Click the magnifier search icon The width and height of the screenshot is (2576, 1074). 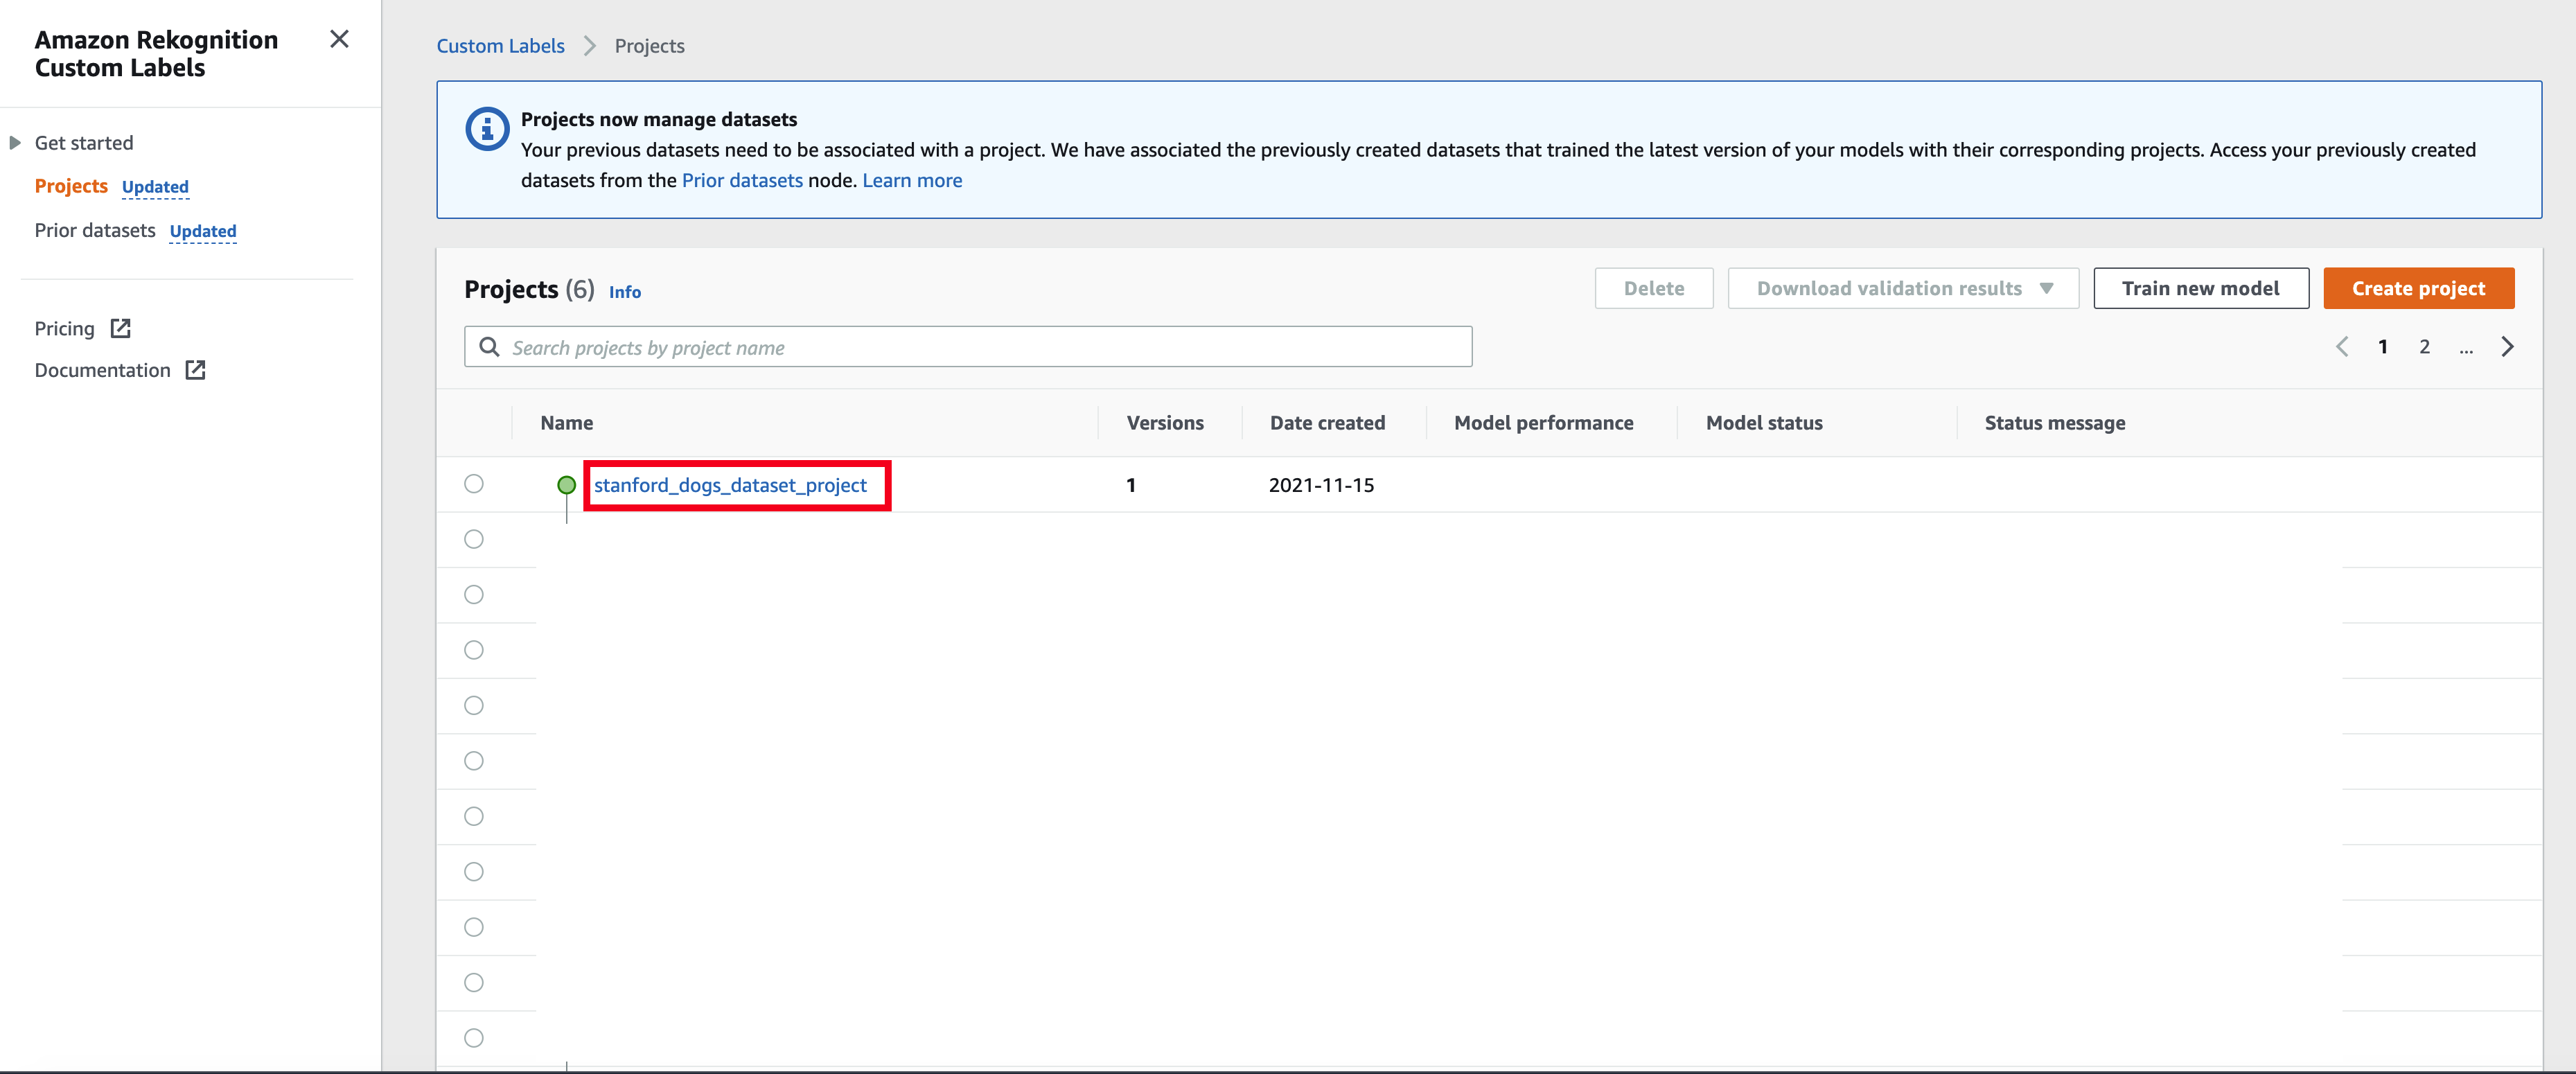point(489,347)
